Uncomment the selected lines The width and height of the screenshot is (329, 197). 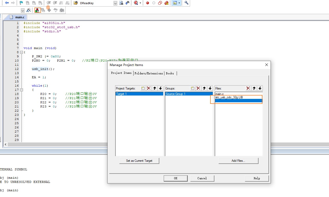pyautogui.click(x=67, y=3)
